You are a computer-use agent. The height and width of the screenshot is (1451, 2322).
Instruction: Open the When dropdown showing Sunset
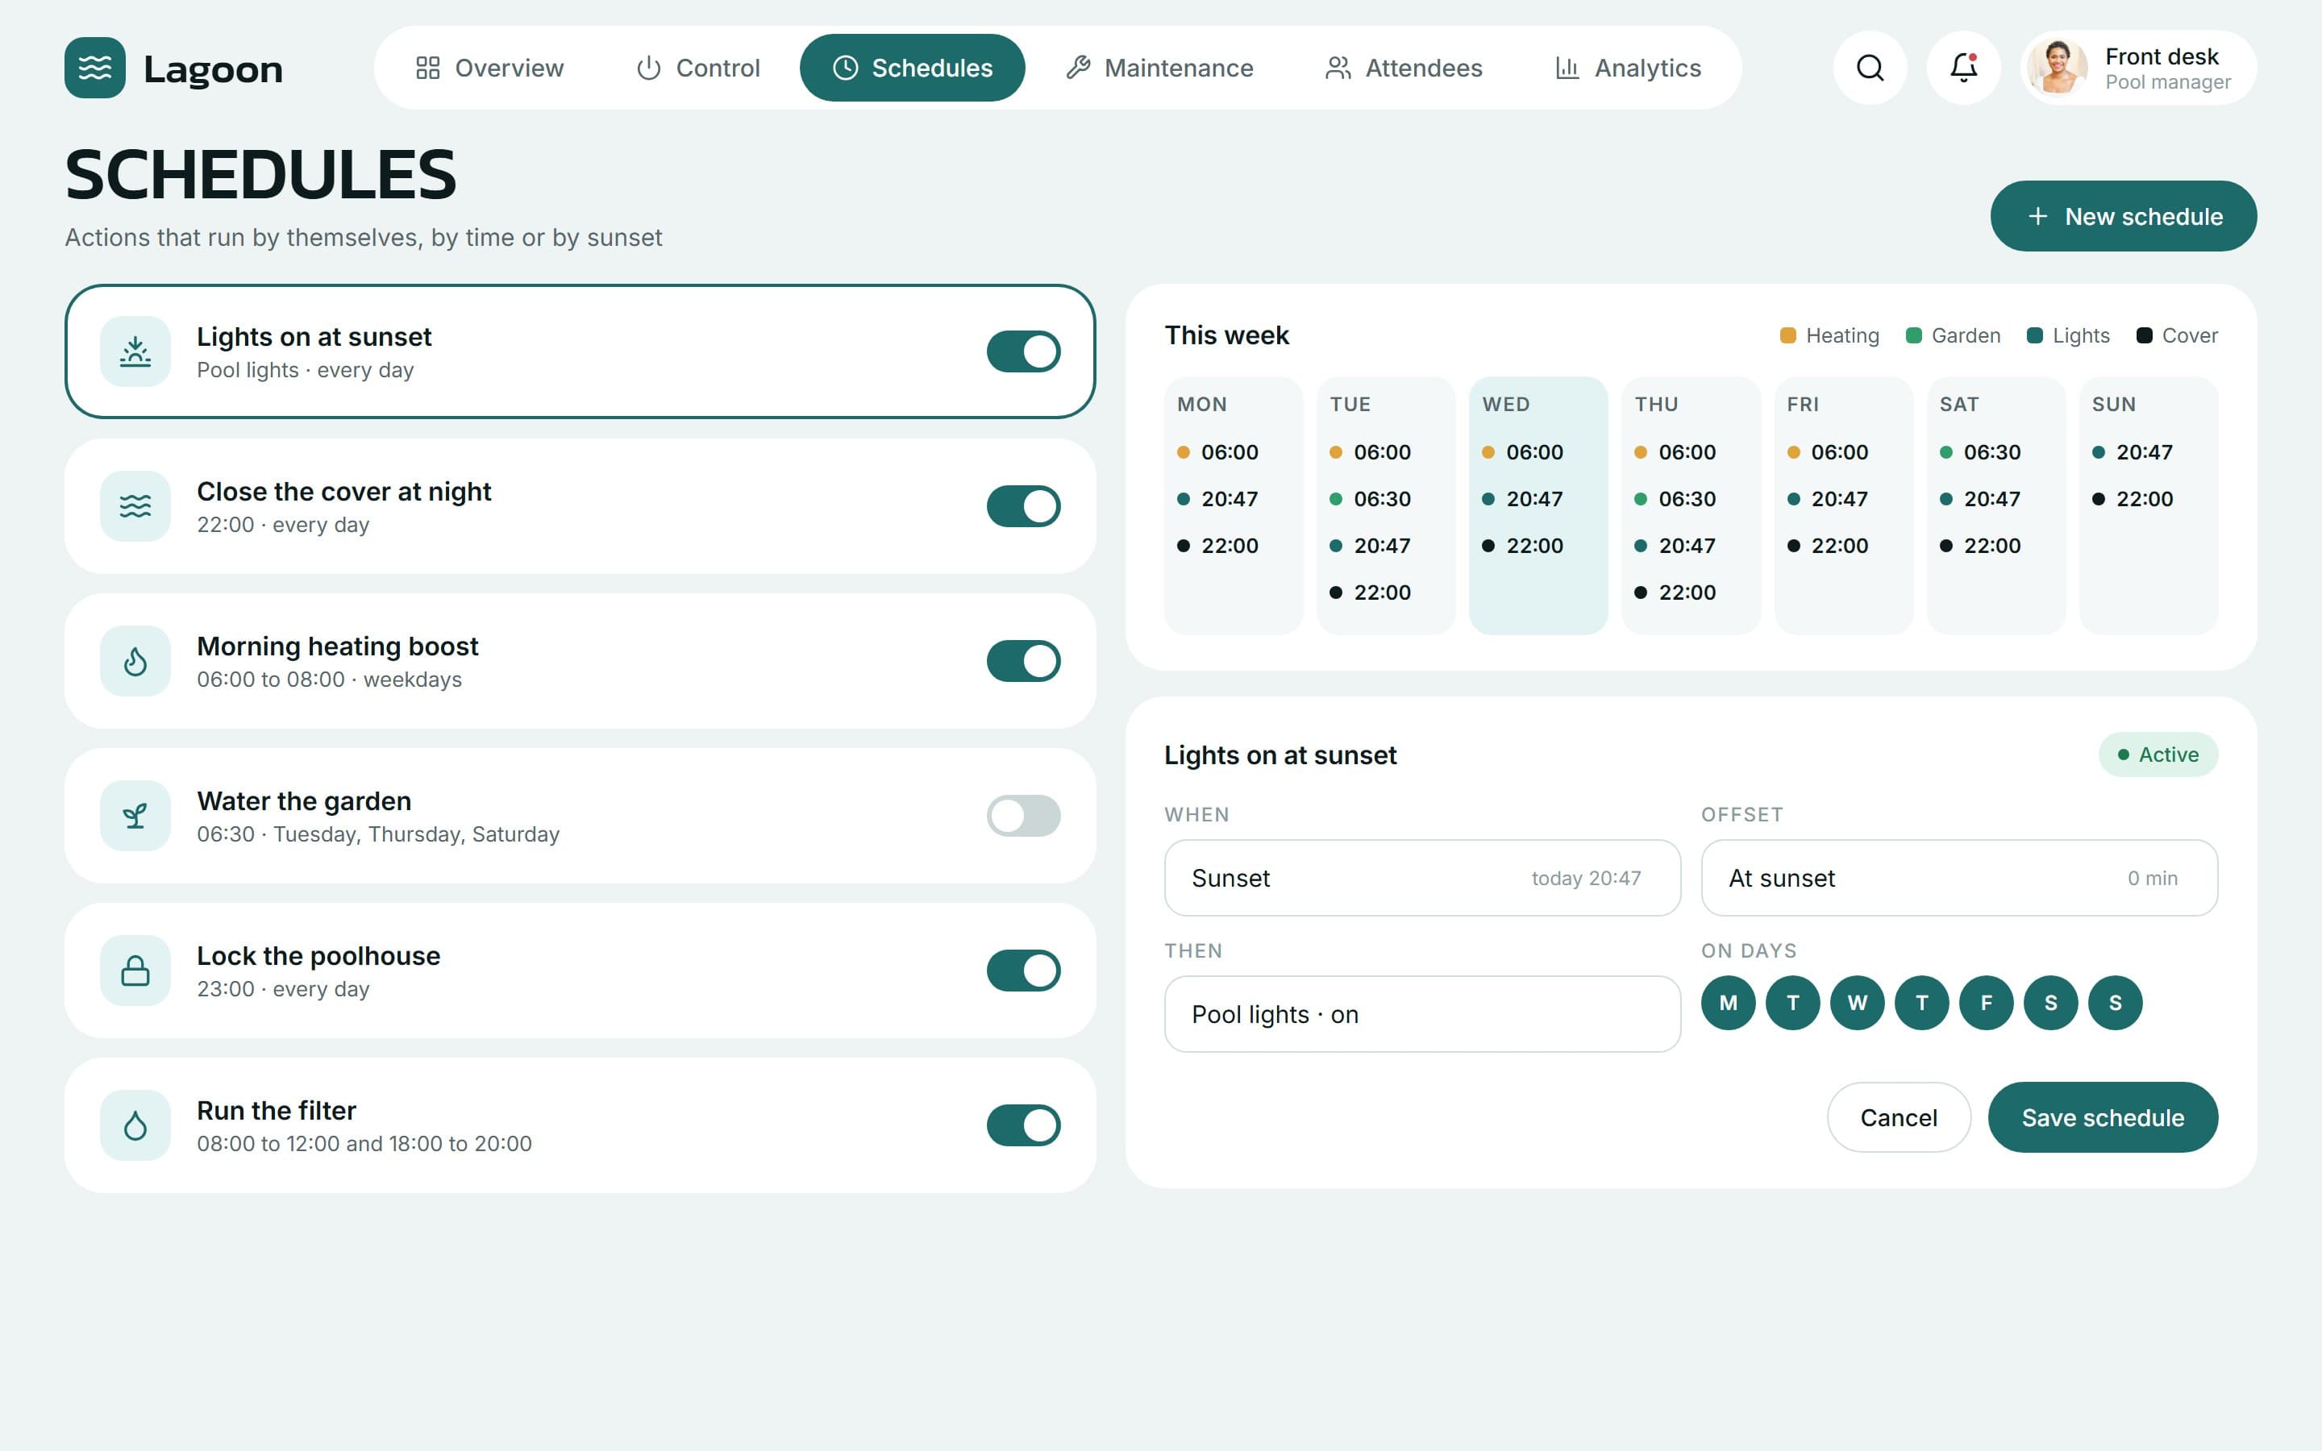coord(1422,878)
